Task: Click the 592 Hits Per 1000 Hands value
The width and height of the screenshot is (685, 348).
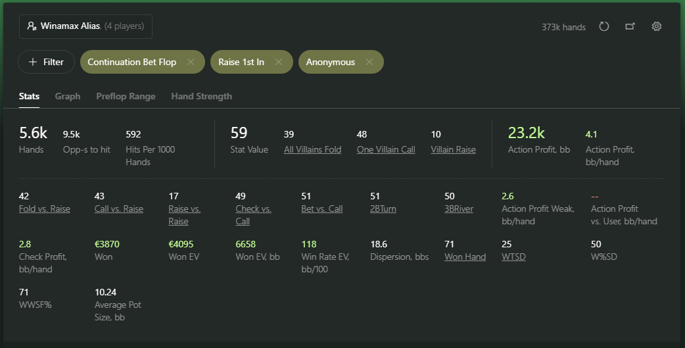Action: tap(133, 134)
